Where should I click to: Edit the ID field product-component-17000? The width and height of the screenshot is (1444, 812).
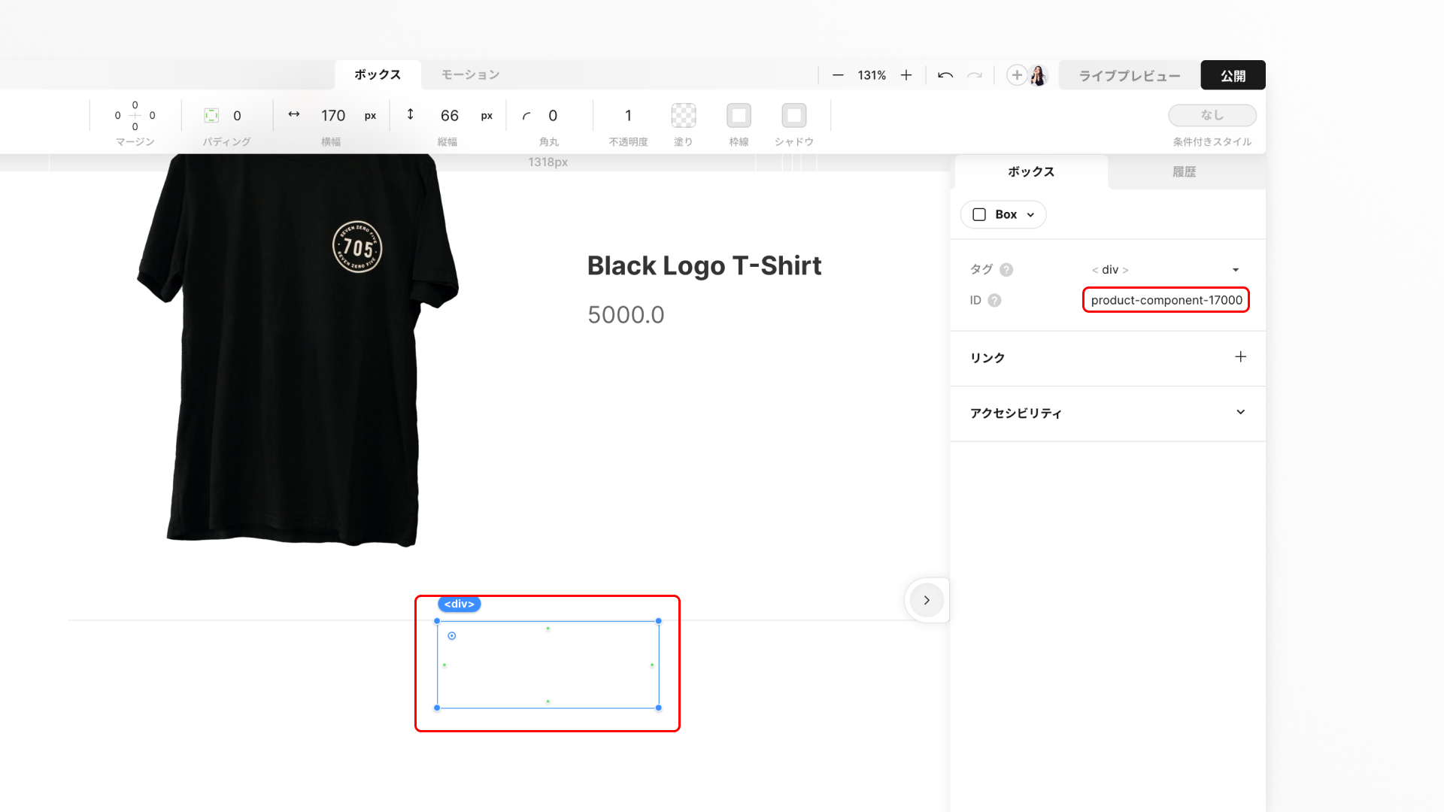click(1166, 300)
